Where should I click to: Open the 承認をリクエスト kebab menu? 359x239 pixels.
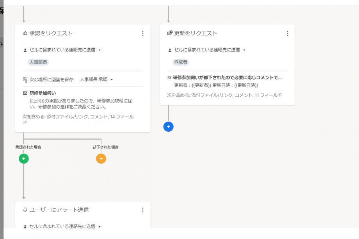tap(142, 33)
